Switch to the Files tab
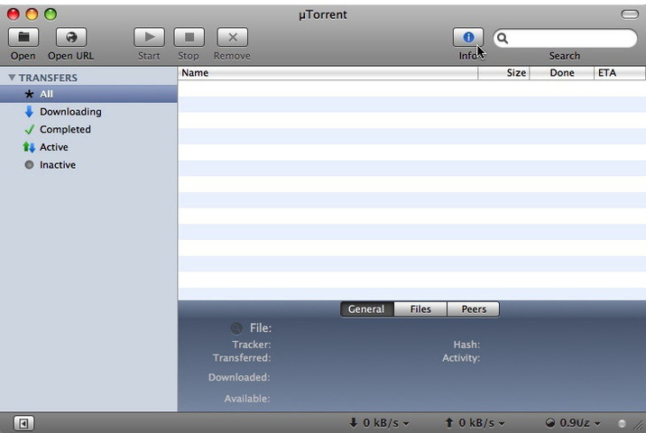The height and width of the screenshot is (433, 646). pos(420,309)
